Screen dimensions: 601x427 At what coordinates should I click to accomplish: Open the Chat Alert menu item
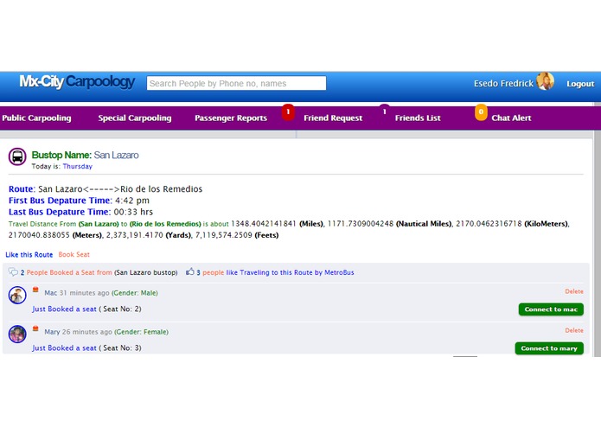(511, 118)
